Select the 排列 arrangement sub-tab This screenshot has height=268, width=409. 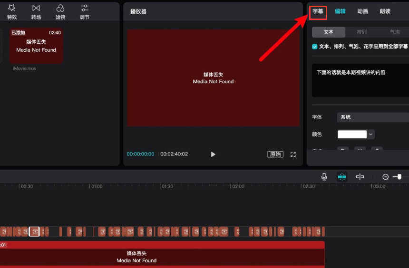click(361, 32)
